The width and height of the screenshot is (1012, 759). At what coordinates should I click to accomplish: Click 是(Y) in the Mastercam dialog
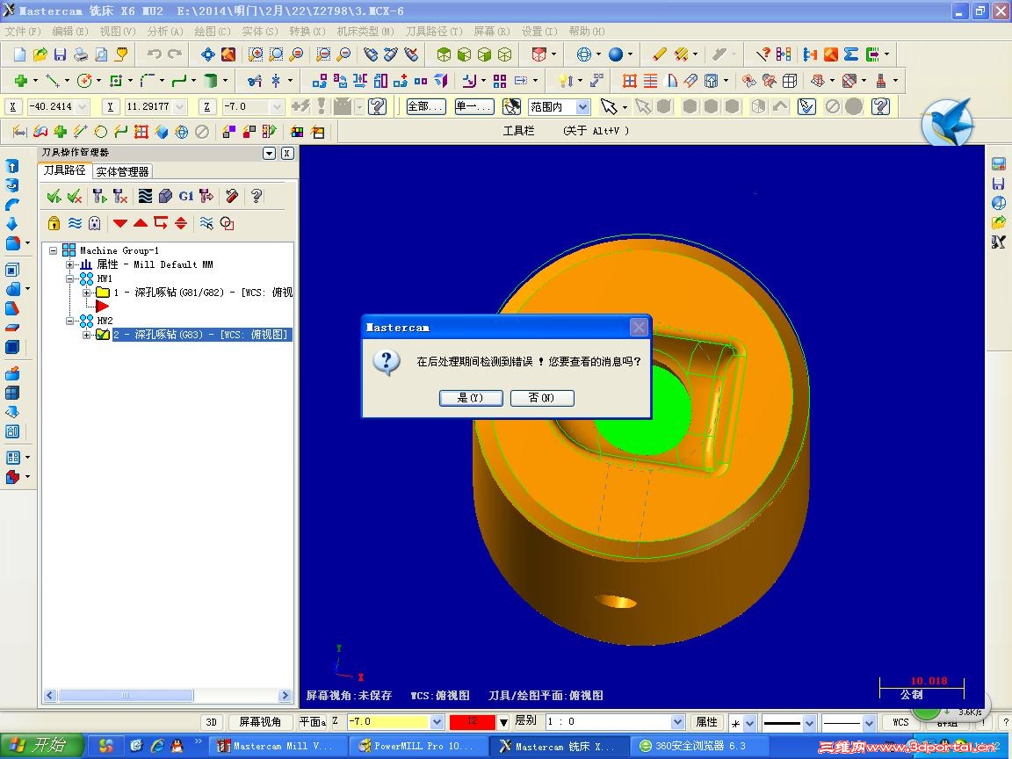click(471, 398)
